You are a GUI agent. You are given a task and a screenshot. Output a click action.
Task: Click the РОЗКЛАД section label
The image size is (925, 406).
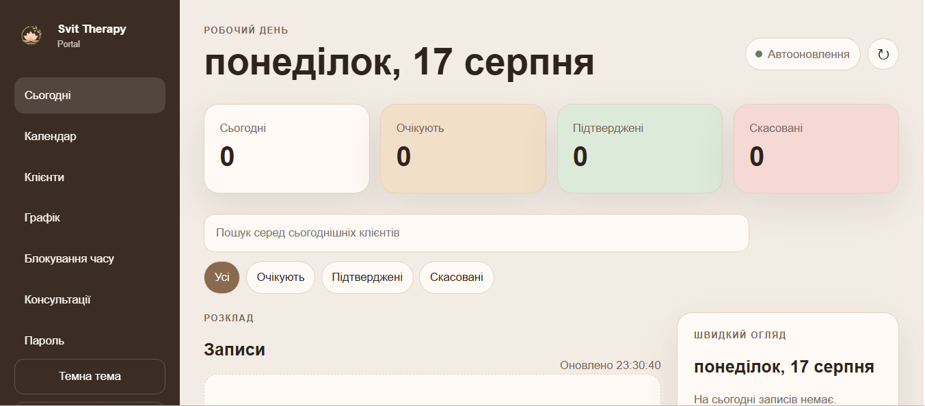pos(229,318)
